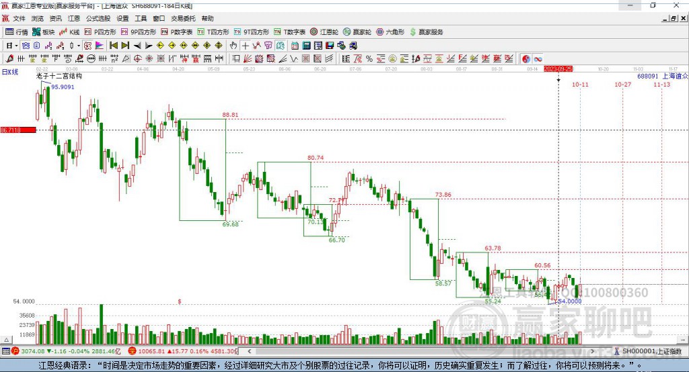
Task: Click the 688091 上海谊众 stock label
Action: [x=662, y=76]
